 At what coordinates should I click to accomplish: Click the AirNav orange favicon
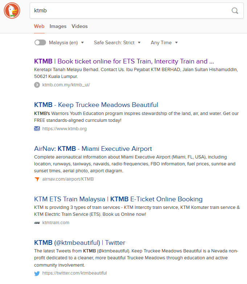pyautogui.click(x=37, y=179)
